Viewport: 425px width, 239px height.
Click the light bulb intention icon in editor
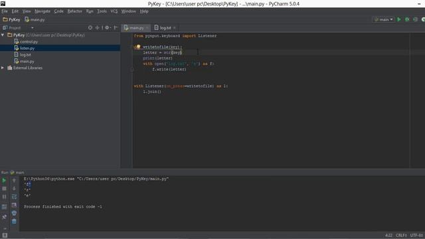tap(138, 46)
